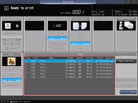The image size is (138, 103).
Task: Click the output setting stacked pages icon
Action: 126,26
